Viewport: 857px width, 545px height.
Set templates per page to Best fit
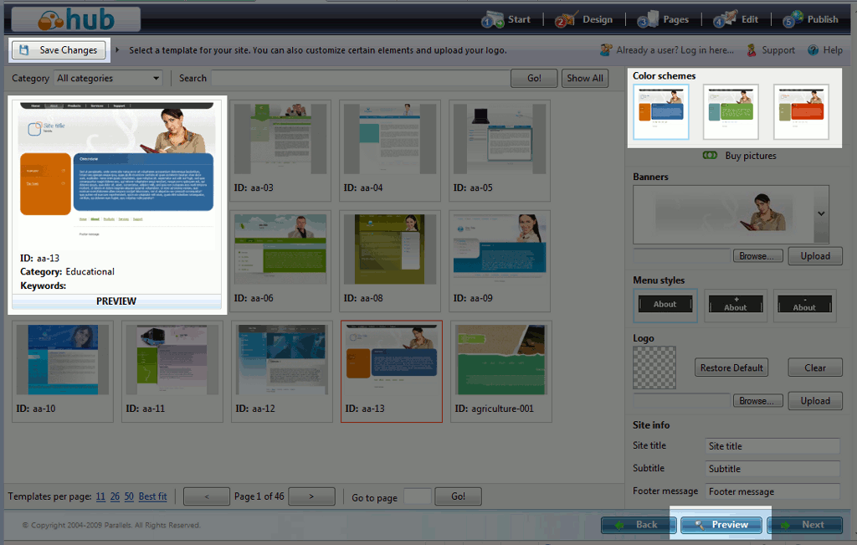152,496
